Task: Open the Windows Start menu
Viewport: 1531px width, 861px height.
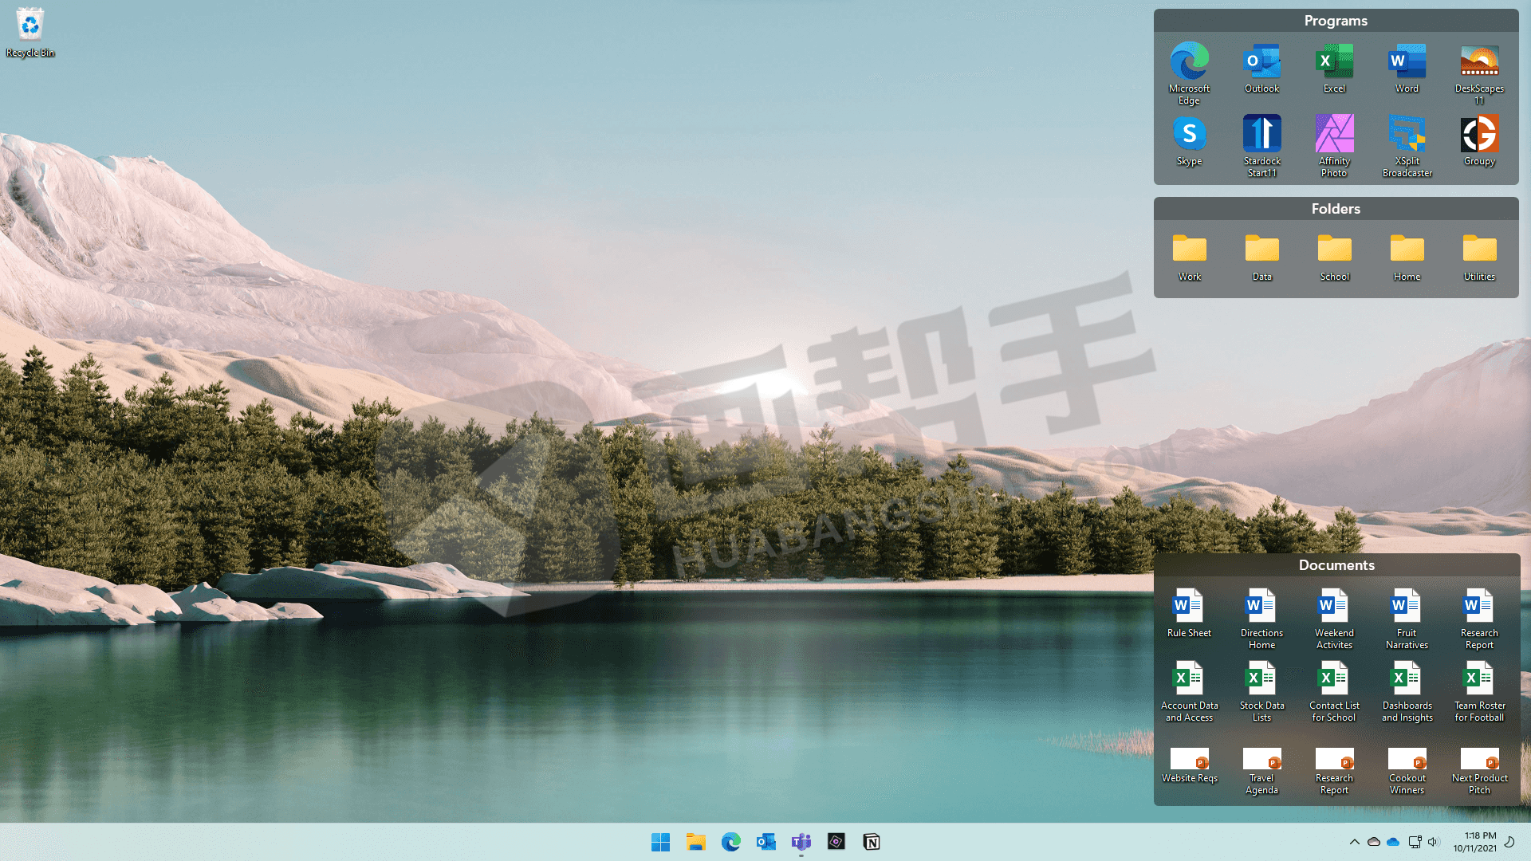Action: click(x=660, y=842)
